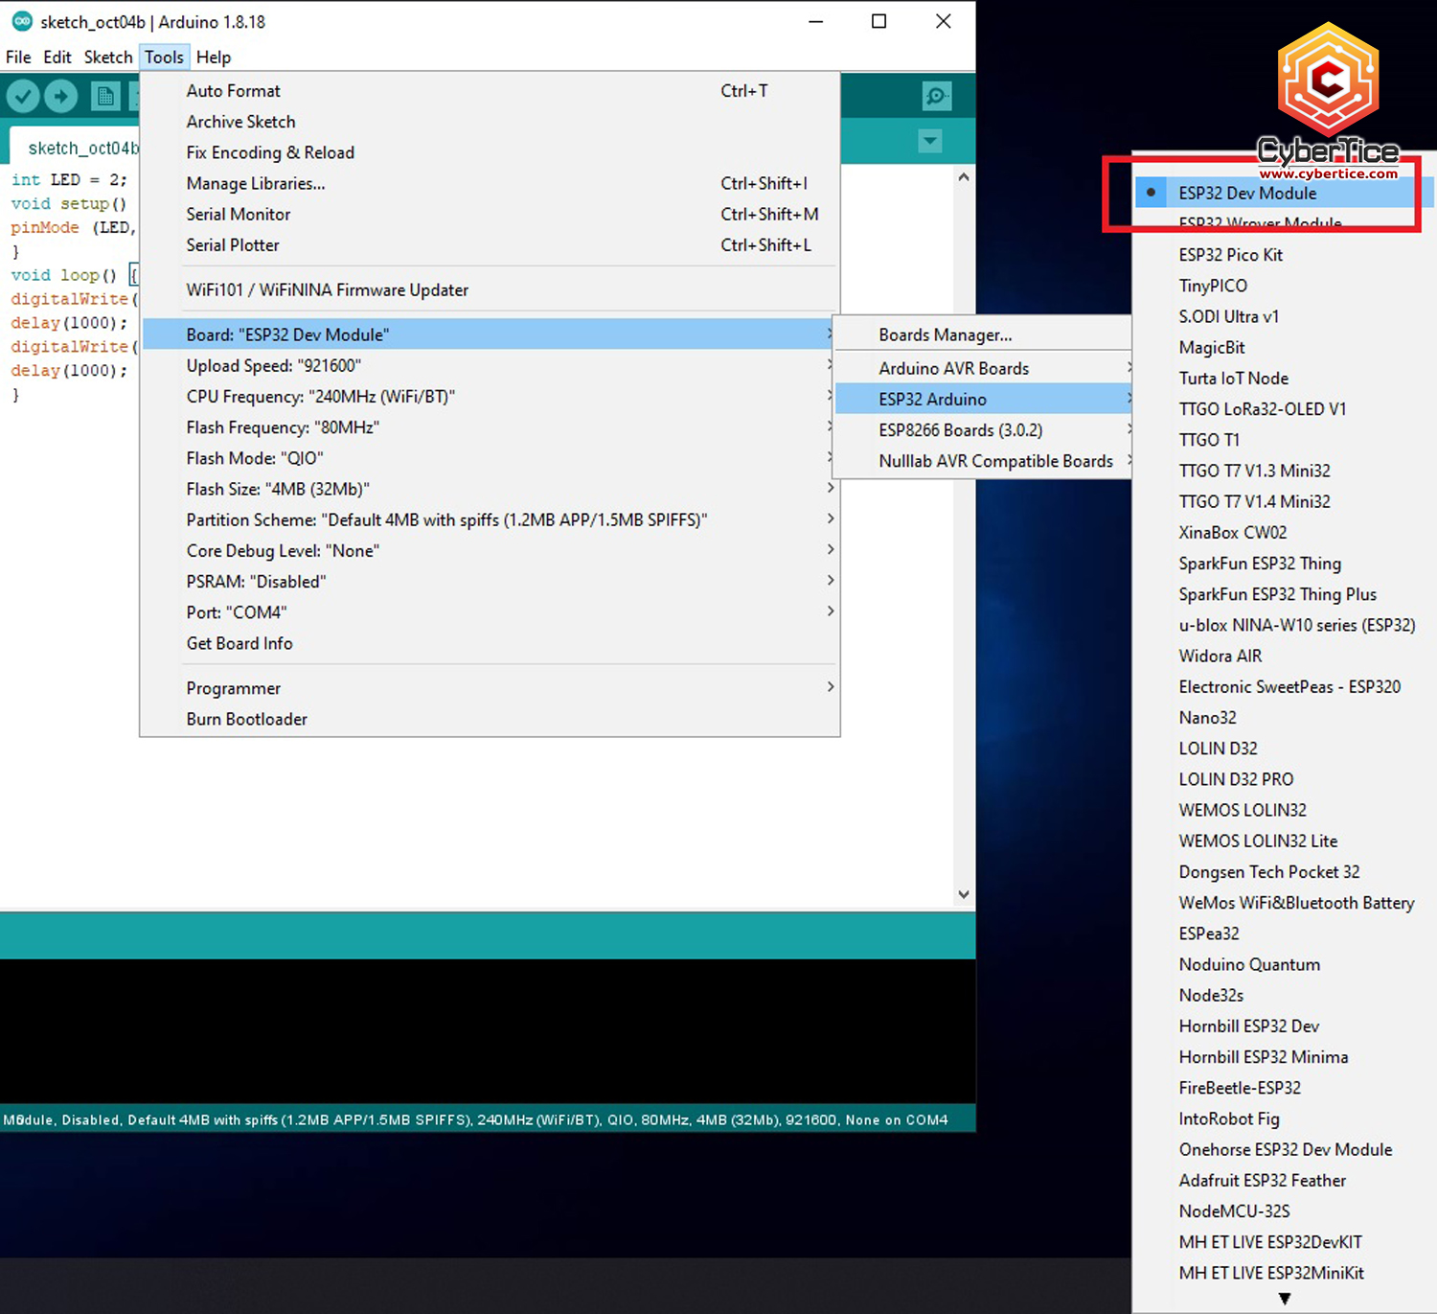Viewport: 1437px width, 1314px height.
Task: Click the Verify checkmark icon
Action: pos(23,95)
